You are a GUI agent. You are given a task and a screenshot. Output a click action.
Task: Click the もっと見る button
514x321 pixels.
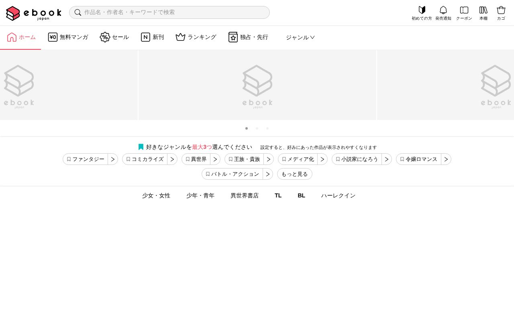295,174
